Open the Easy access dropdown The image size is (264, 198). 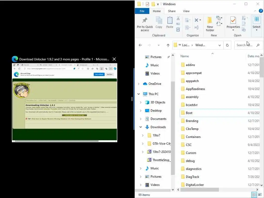219,23
